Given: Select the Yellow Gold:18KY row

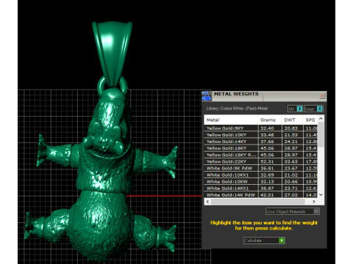Looking at the screenshot, I should (261, 148).
